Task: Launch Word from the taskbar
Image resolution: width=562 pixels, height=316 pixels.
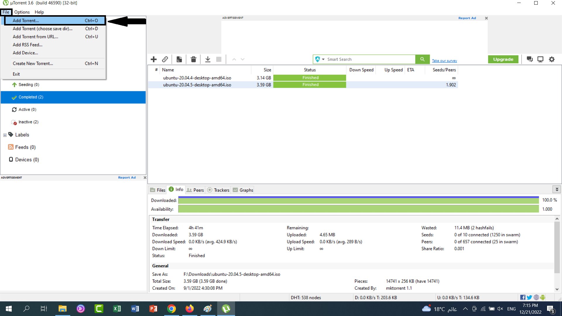Action: 135,309
